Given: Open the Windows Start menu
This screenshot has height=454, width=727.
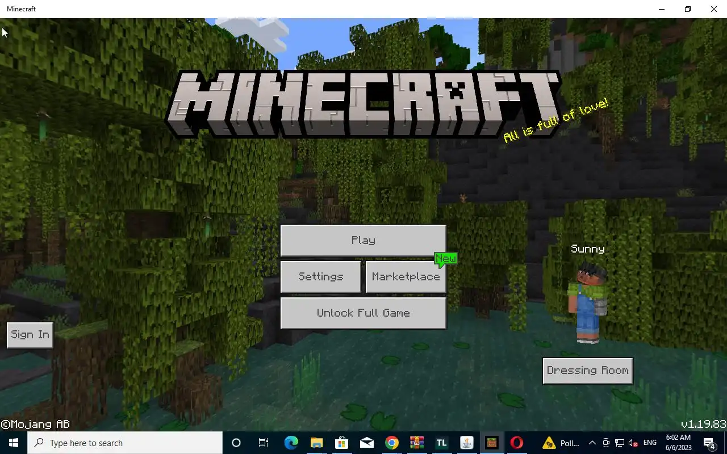Looking at the screenshot, I should 14,443.
